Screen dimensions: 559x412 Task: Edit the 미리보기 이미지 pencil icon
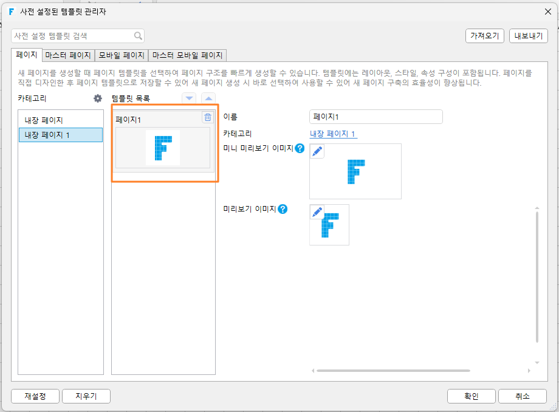point(317,212)
